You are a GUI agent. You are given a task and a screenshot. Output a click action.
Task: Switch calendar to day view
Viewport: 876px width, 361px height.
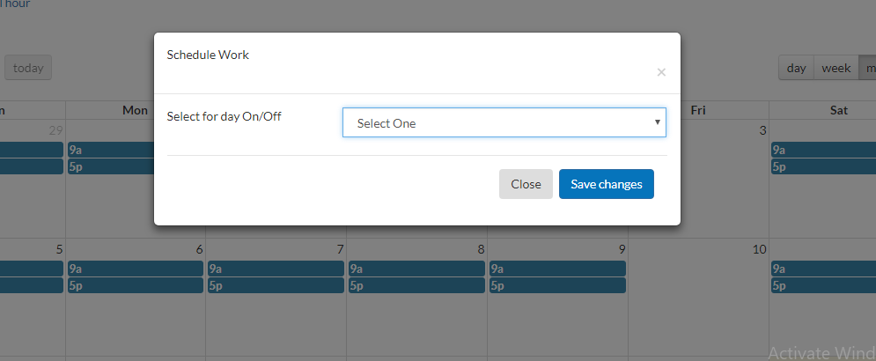click(x=796, y=68)
